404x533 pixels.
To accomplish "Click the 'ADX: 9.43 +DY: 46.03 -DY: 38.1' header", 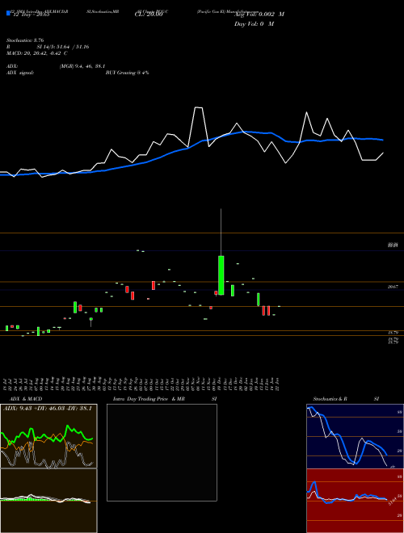I will click(x=48, y=408).
